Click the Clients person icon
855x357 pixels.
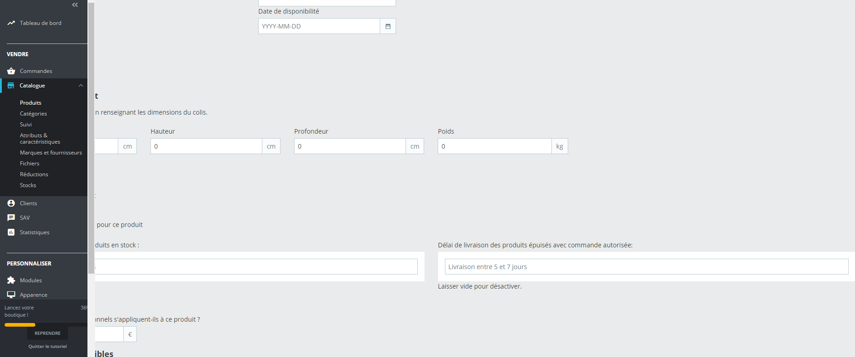[11, 203]
